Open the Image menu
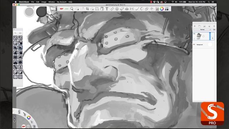This screenshot has width=229, height=129. click(x=44, y=2)
